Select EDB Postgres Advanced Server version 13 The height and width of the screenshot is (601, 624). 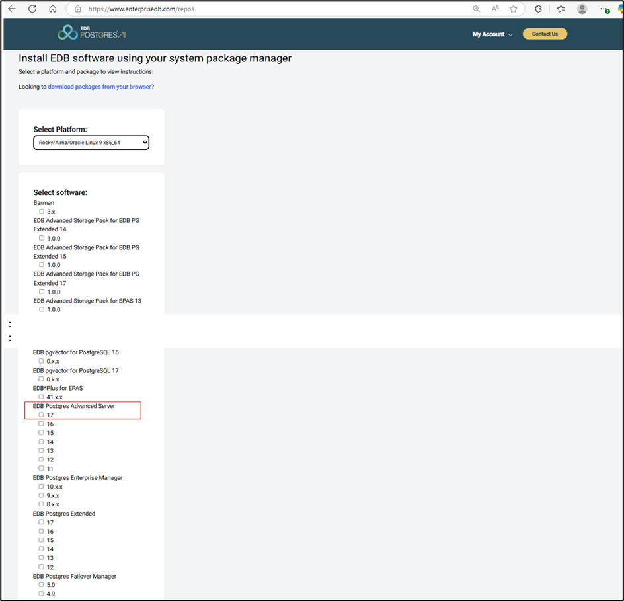[x=41, y=450]
